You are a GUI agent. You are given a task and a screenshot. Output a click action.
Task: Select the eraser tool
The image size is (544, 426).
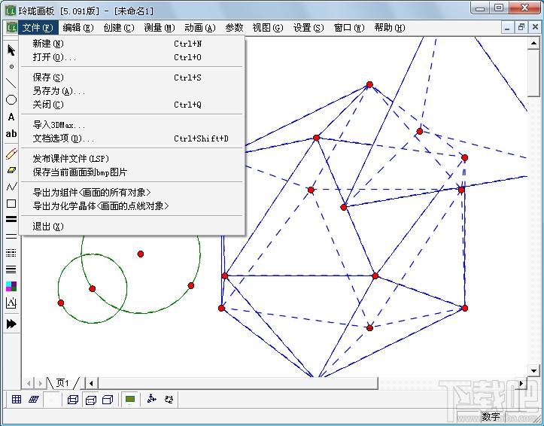point(11,170)
